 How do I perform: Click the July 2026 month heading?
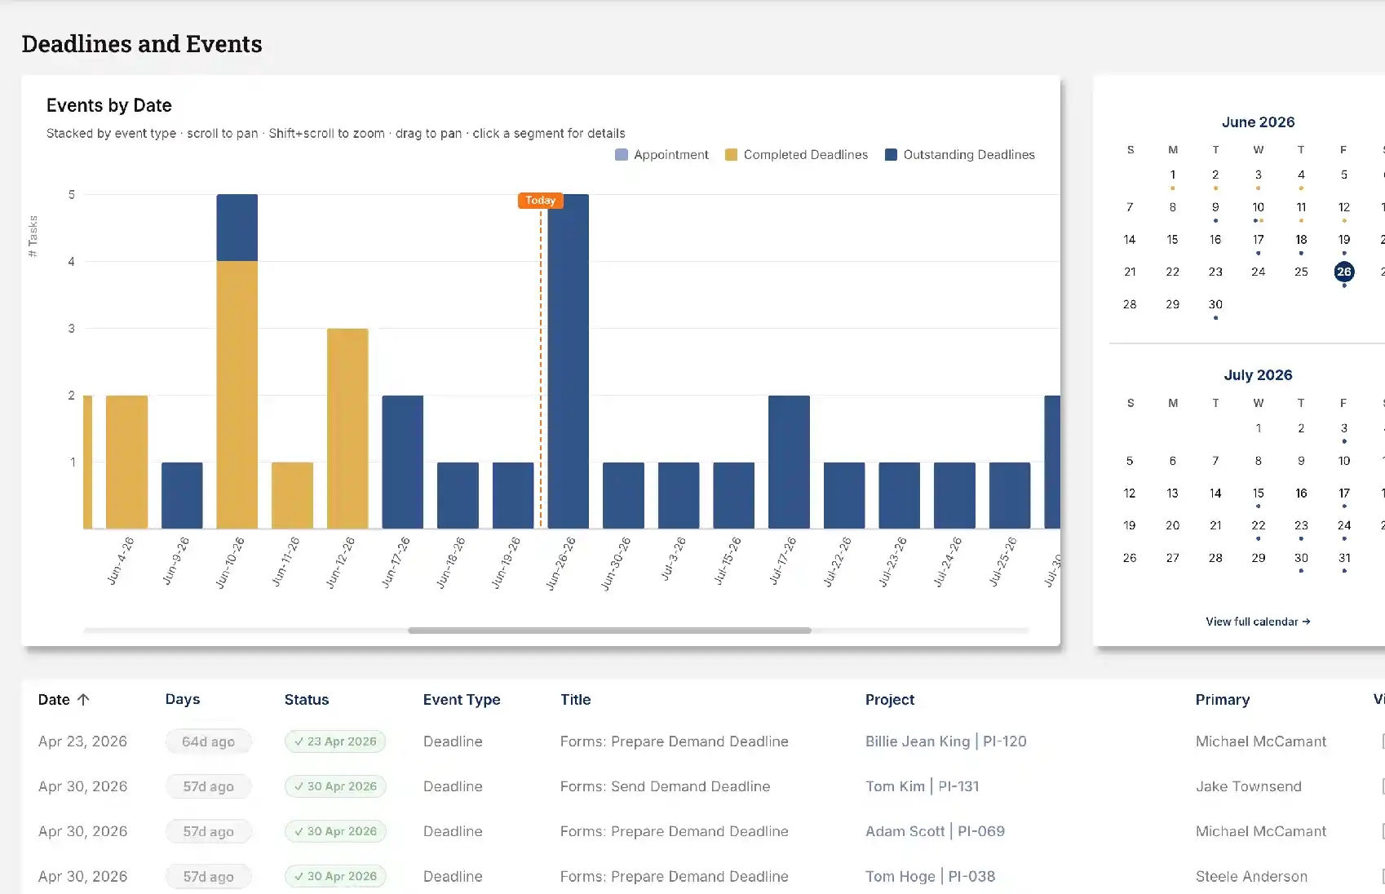[x=1258, y=375]
